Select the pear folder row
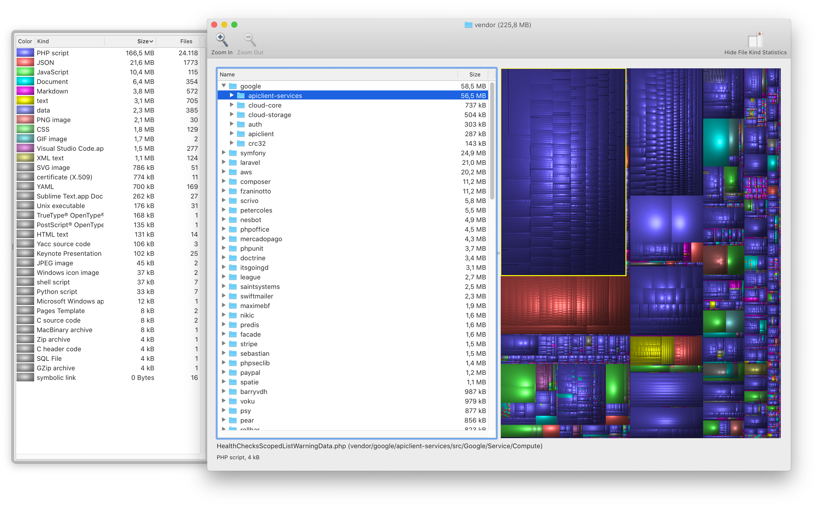This screenshot has width=819, height=508. 353,420
